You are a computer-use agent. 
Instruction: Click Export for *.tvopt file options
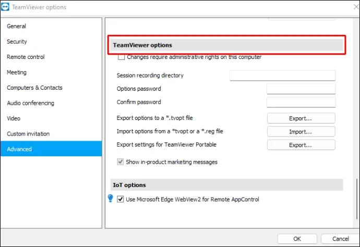[x=301, y=118]
